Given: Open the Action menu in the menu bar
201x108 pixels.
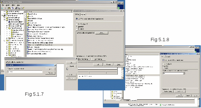Looking at the screenshot, I should click(x=8, y=5).
